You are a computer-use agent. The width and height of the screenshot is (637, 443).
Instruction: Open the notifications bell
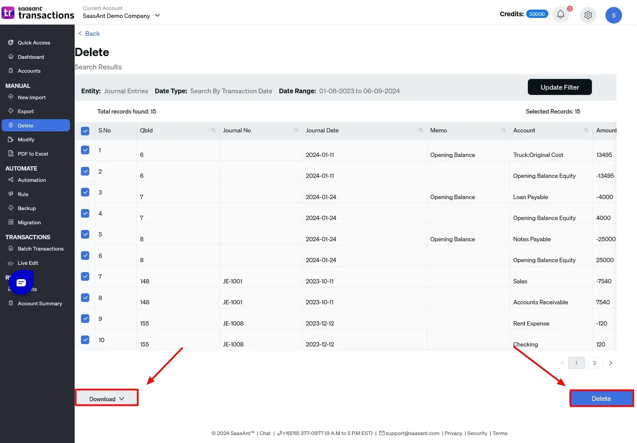(560, 14)
